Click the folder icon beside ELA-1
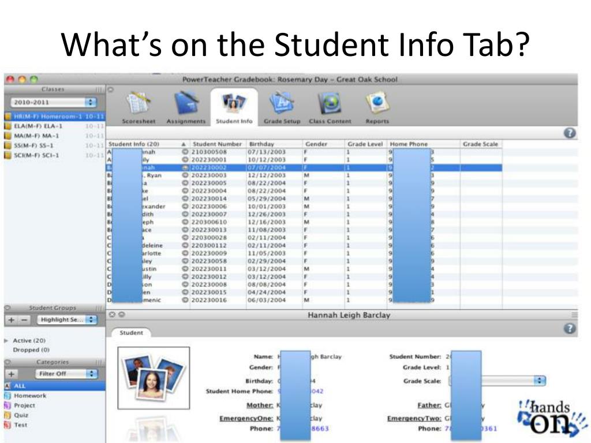The height and width of the screenshot is (443, 591). tap(8, 126)
